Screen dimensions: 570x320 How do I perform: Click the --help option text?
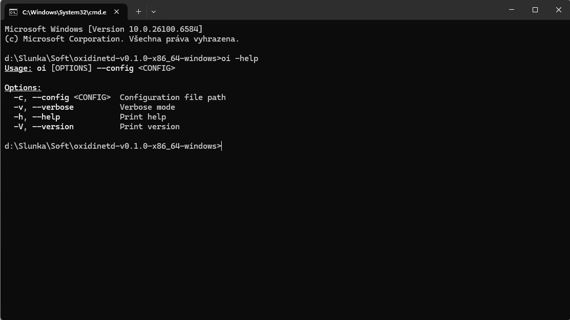[x=46, y=117]
